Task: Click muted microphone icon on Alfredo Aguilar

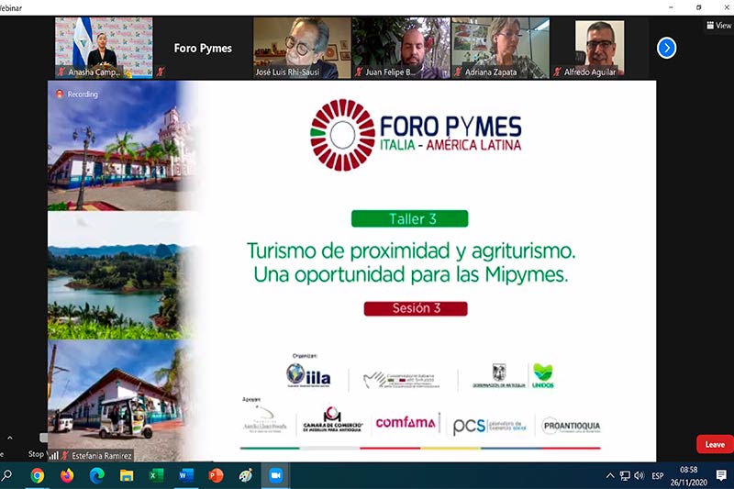Action: (557, 72)
